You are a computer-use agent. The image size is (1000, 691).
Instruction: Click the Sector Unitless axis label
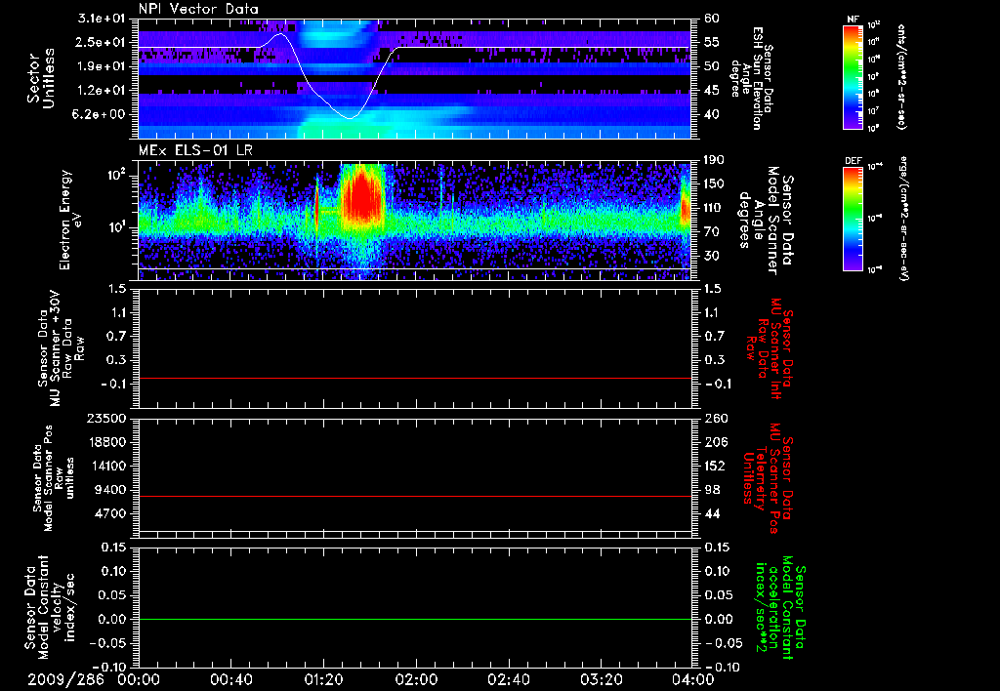click(x=40, y=78)
